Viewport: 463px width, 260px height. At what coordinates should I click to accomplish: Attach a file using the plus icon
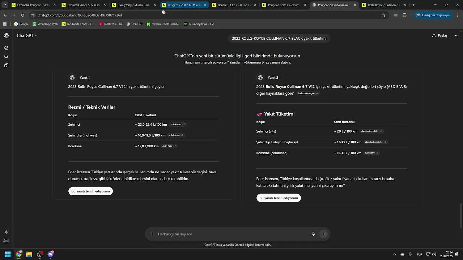pyautogui.click(x=152, y=234)
